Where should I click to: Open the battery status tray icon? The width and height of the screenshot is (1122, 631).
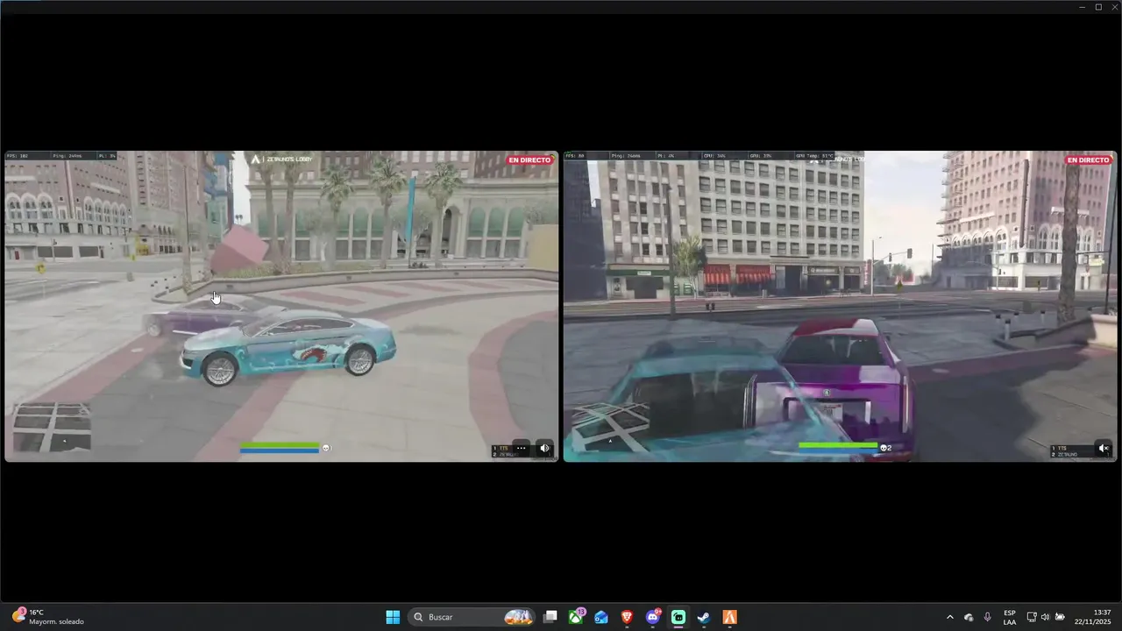1060,617
